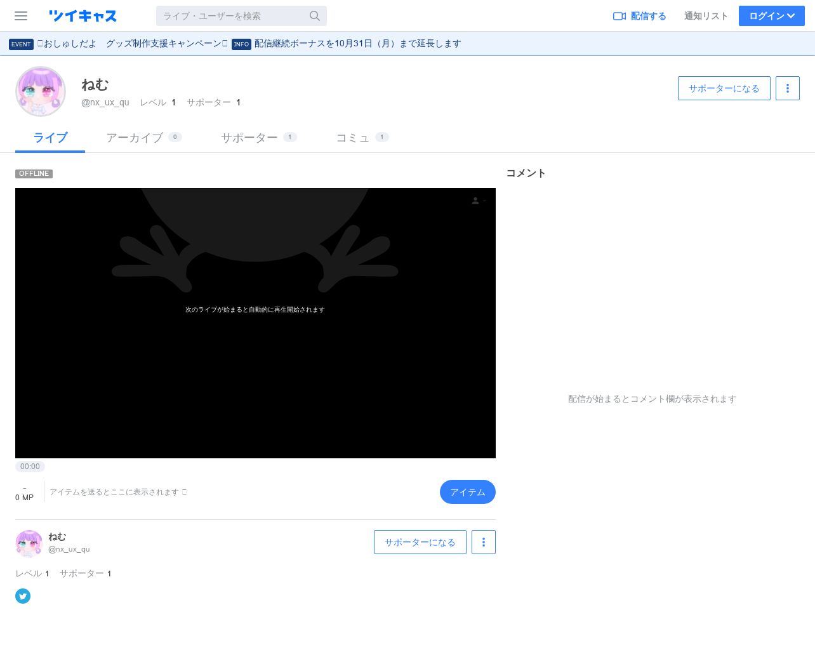Switch to the サポーター tab
Image resolution: width=815 pixels, height=650 pixels.
pyautogui.click(x=258, y=138)
